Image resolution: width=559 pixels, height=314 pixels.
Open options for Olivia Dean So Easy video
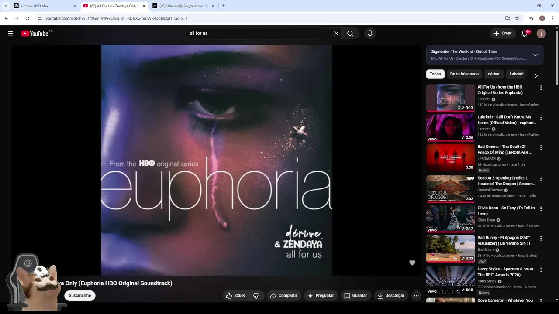click(x=541, y=209)
